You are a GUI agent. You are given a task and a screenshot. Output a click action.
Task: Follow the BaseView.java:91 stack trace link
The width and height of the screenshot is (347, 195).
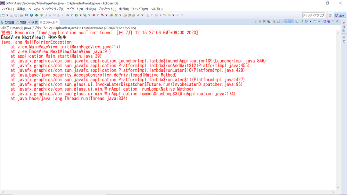pos(90,51)
